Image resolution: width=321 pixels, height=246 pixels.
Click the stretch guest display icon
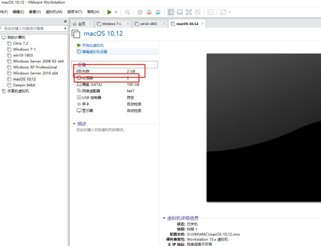pyautogui.click(x=223, y=12)
